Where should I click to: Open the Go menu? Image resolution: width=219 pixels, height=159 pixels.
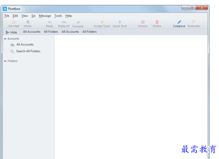(33, 16)
